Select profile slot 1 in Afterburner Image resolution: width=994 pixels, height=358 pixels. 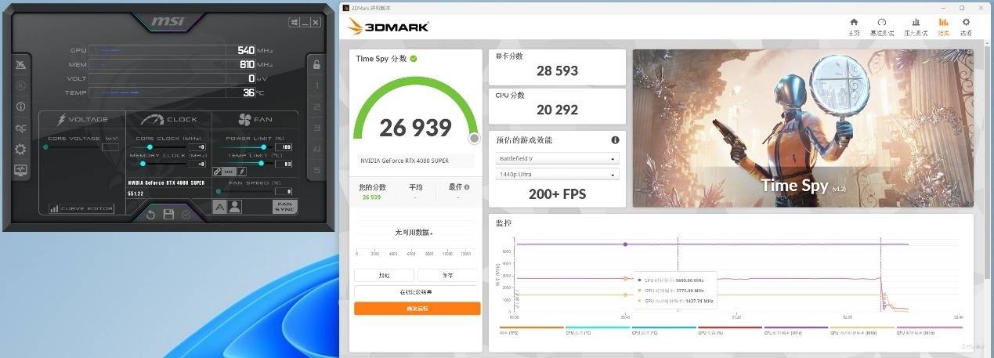coord(316,86)
